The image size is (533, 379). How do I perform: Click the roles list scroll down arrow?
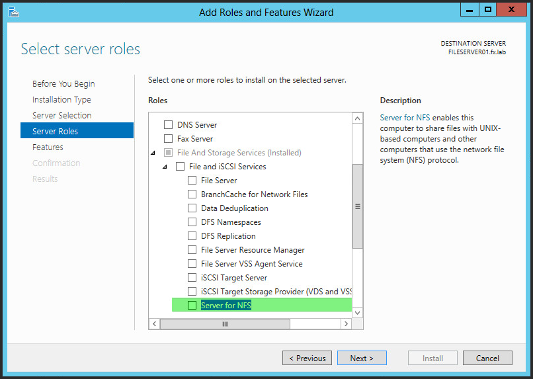[357, 313]
